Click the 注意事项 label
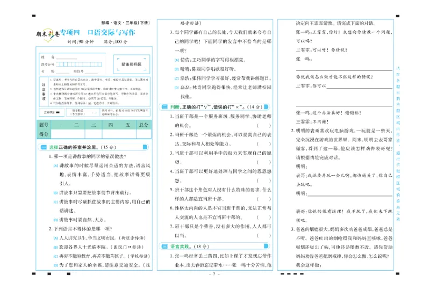Image resolution: width=430 pixels, height=304 pixels. pyautogui.click(x=44, y=92)
